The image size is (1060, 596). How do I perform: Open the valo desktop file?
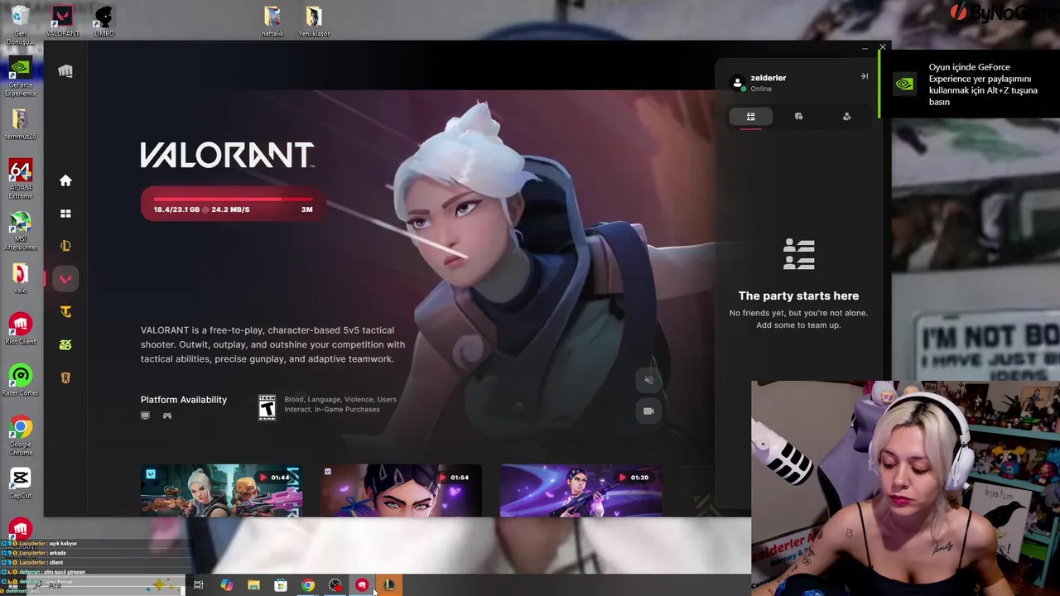[x=21, y=278]
